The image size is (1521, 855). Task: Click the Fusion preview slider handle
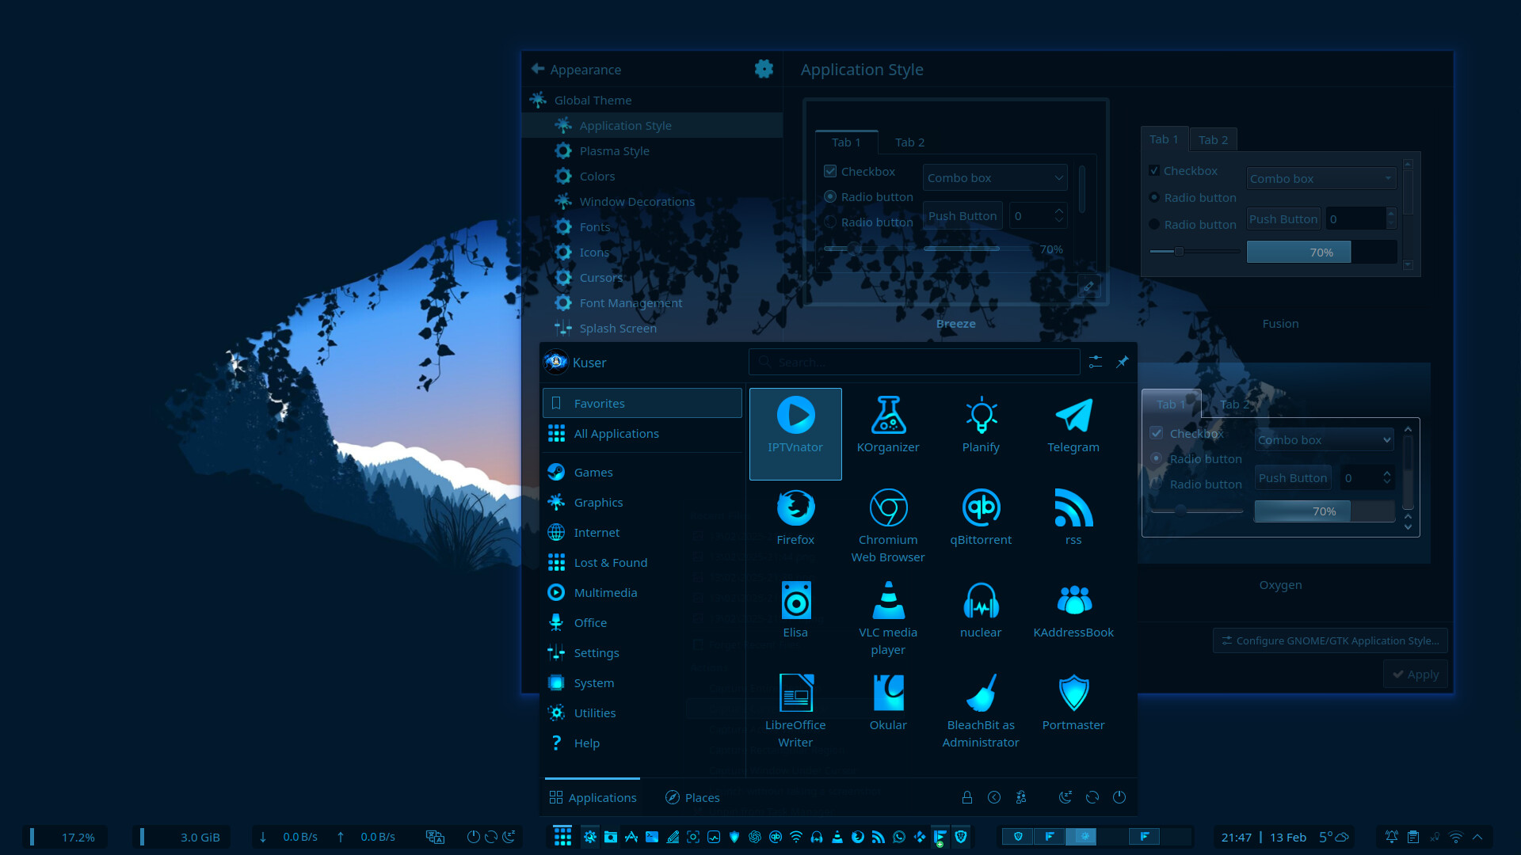tap(1179, 252)
